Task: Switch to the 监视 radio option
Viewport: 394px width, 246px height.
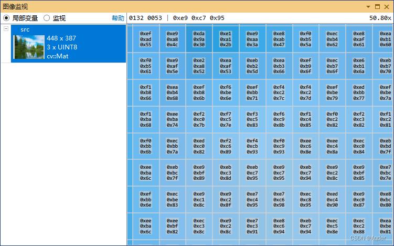Action: [x=47, y=18]
